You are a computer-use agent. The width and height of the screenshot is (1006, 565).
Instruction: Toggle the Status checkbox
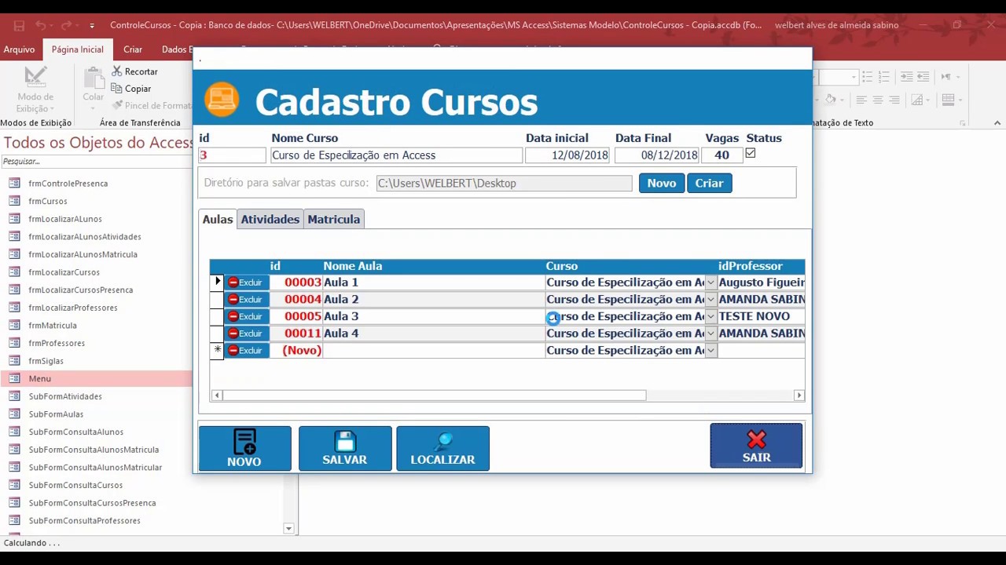coord(751,154)
